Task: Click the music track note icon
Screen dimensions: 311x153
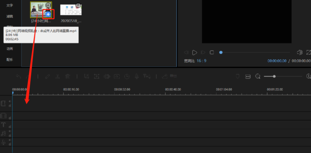Action: pos(3,133)
